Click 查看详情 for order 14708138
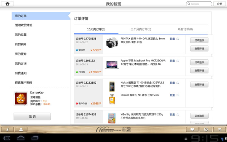The image size is (227, 142). point(199,49)
